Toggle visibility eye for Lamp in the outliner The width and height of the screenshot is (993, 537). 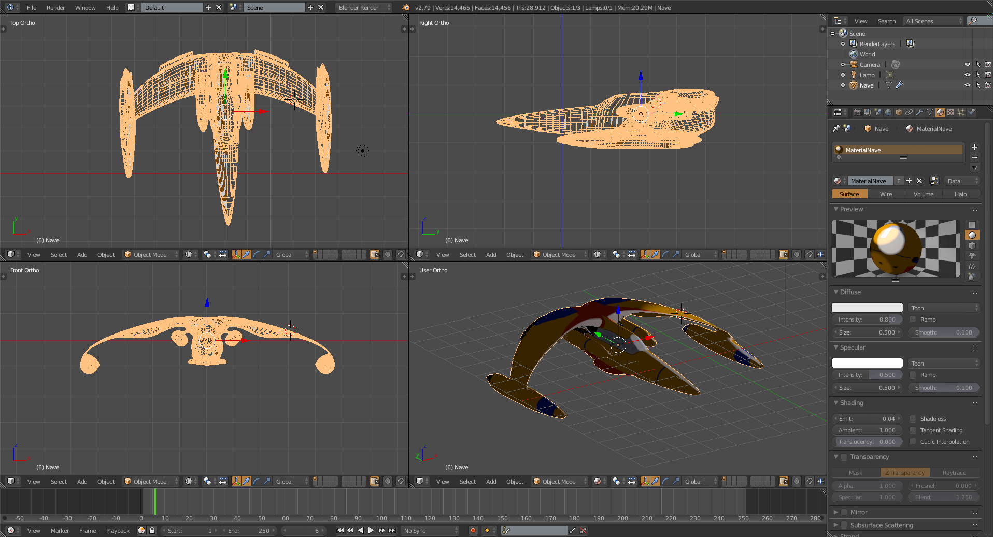[967, 75]
